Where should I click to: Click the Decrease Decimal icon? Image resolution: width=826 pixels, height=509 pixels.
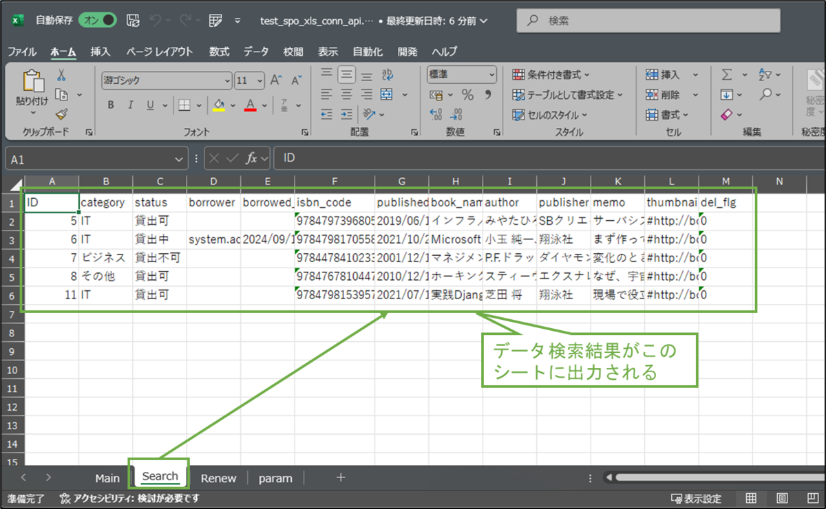coord(456,114)
